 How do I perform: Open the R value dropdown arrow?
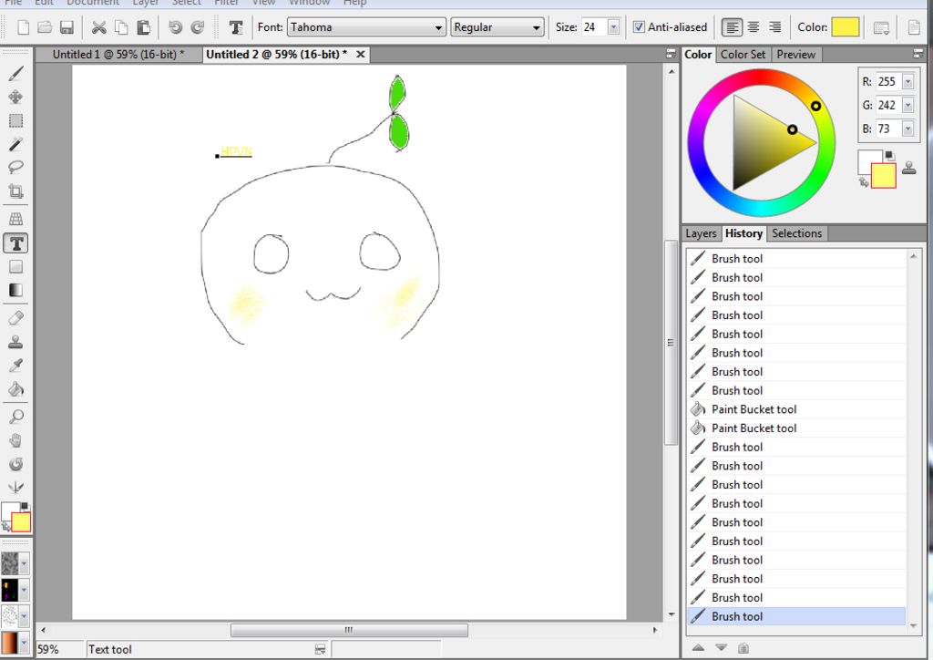point(908,82)
